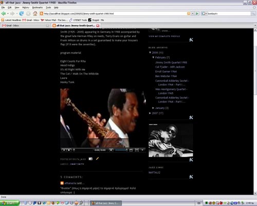Click the pencil edit post icon
This screenshot has width=257, height=206.
tap(97, 159)
